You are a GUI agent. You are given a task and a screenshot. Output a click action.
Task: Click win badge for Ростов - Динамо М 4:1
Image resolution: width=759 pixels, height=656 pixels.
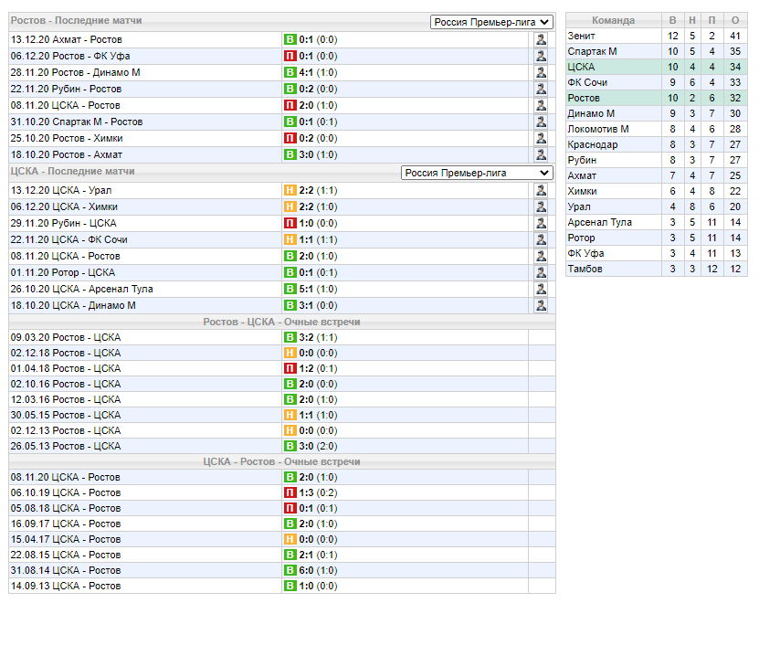[290, 72]
